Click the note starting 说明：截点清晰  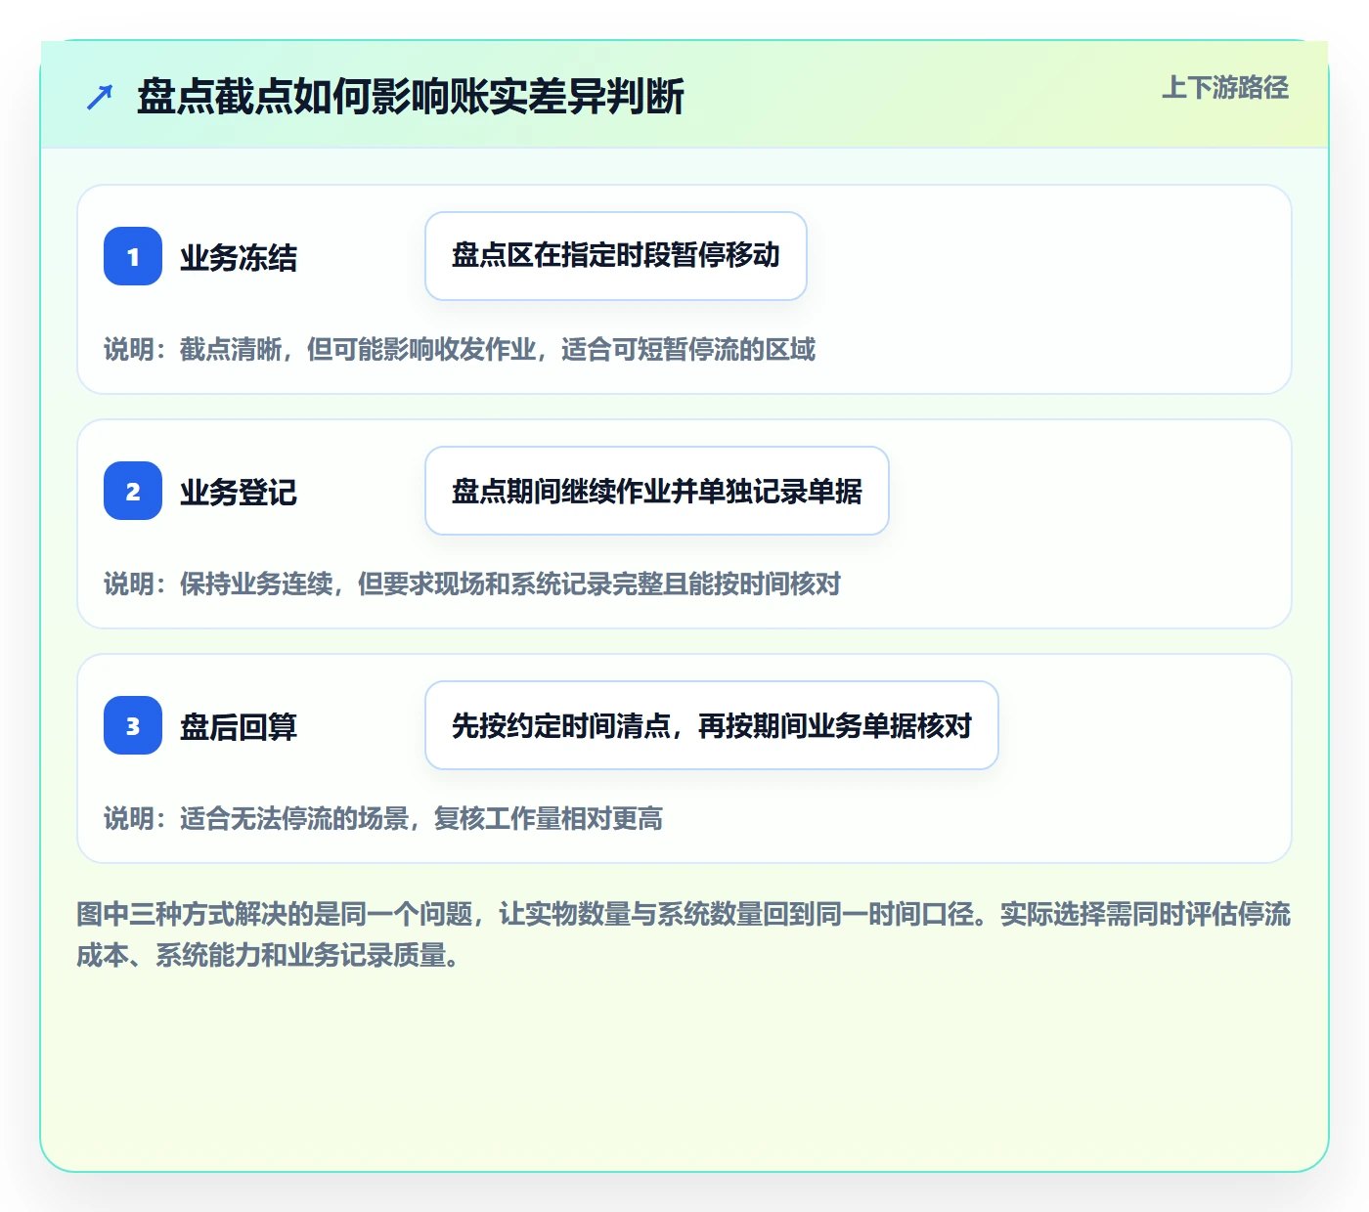(460, 350)
